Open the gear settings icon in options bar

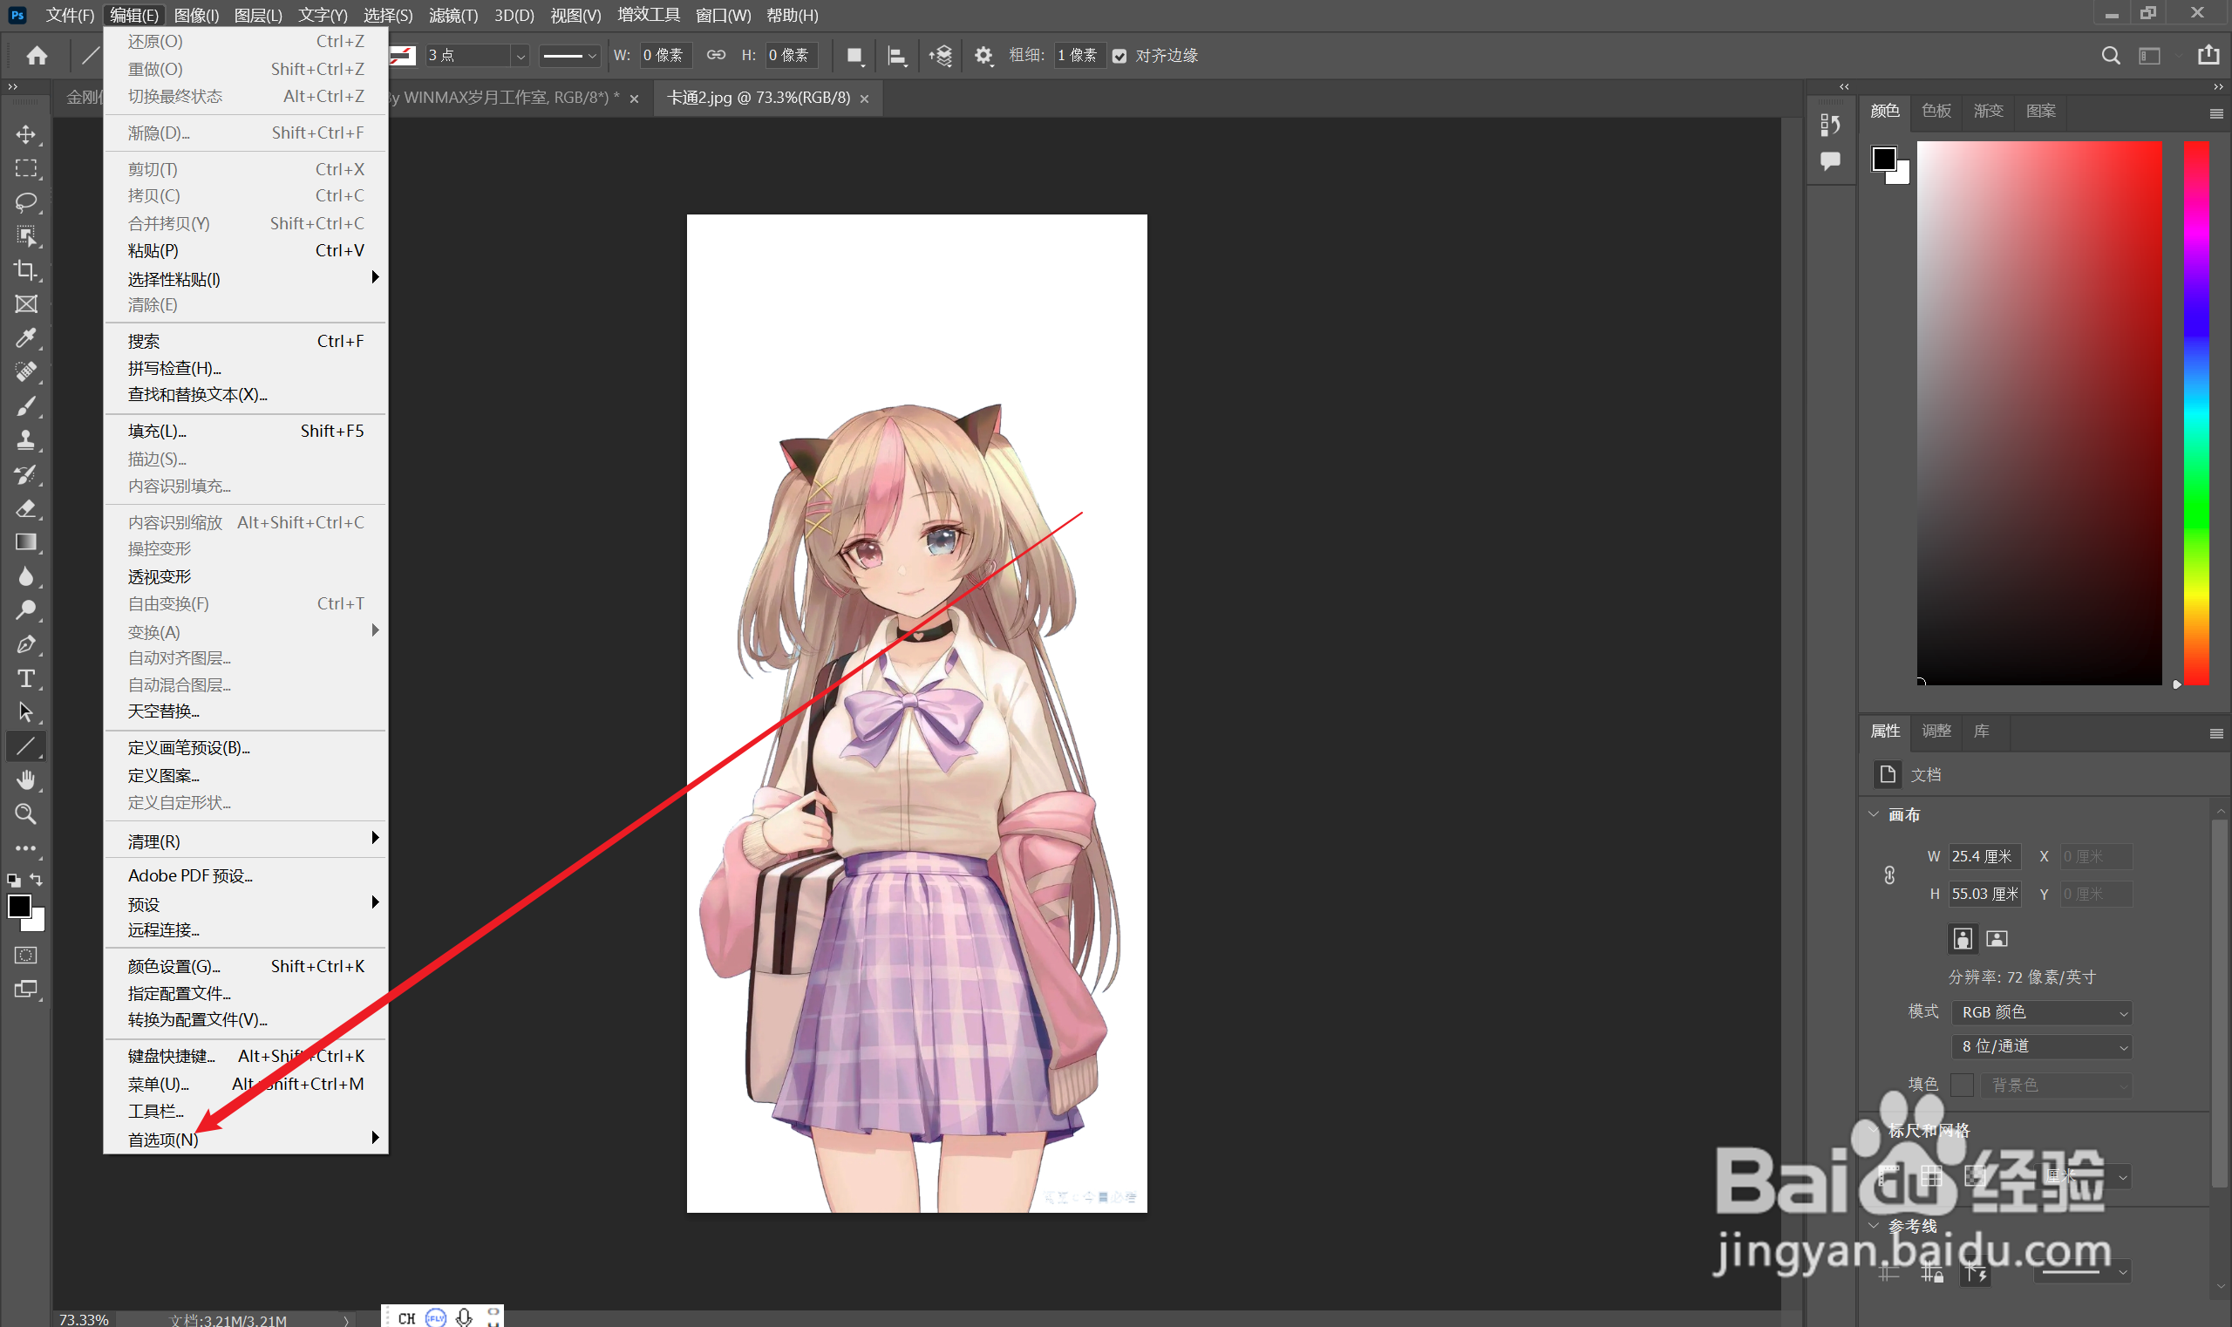(983, 56)
